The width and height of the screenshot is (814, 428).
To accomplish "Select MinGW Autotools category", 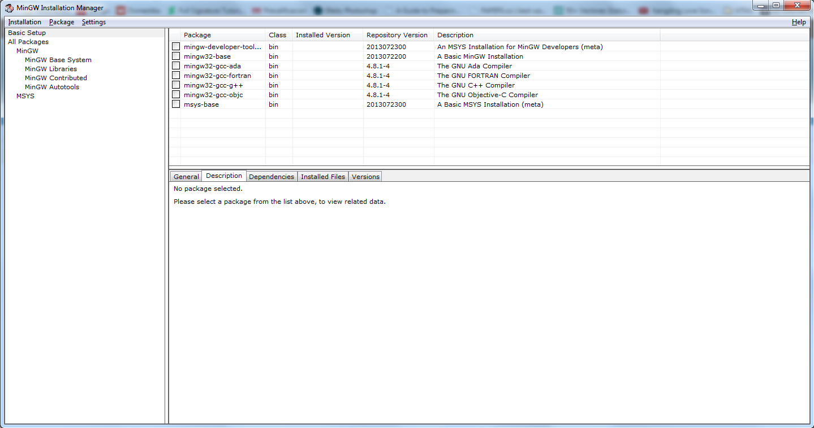I will [x=52, y=87].
